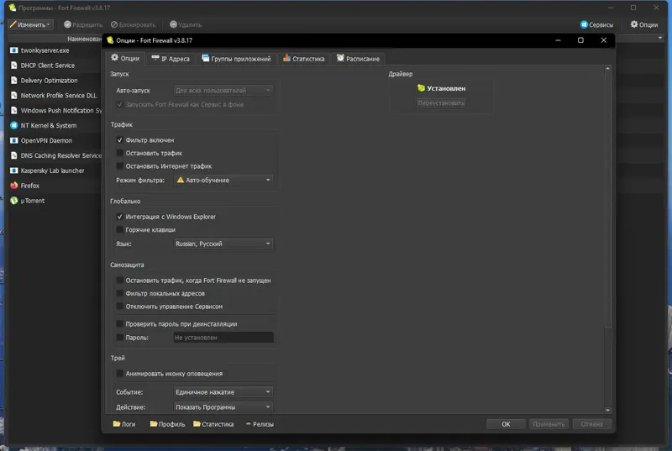The image size is (672, 451).
Task: Click the Сервисы icon in main window
Action: [584, 24]
